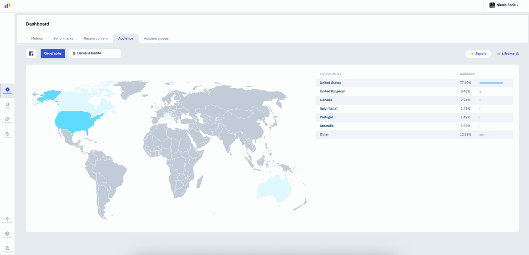This screenshot has width=529, height=255.
Task: Open the Posts sidebar icon
Action: pyautogui.click(x=7, y=105)
